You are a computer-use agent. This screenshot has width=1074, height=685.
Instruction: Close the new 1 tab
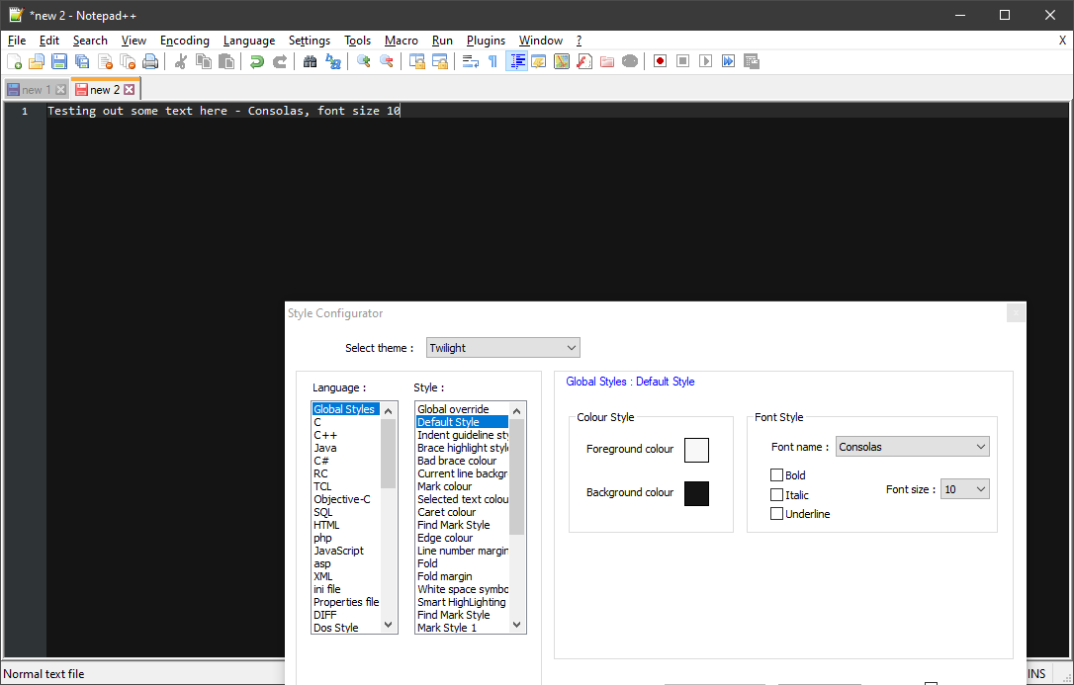tap(60, 90)
